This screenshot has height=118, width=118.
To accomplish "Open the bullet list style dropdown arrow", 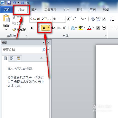I will coord(116,19).
